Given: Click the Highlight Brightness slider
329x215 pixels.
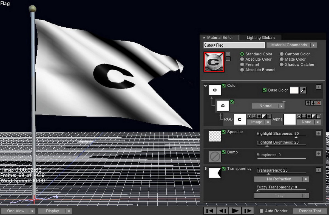Looking at the screenshot, I should (x=281, y=145).
